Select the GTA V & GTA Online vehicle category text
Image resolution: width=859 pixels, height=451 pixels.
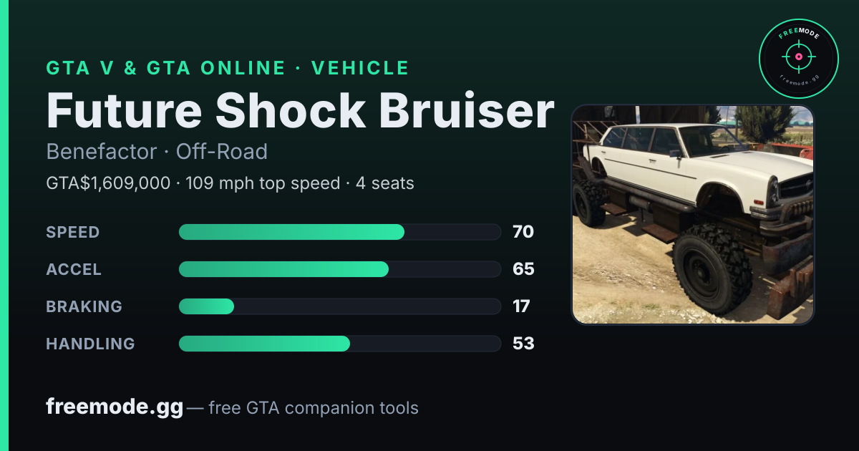click(228, 68)
